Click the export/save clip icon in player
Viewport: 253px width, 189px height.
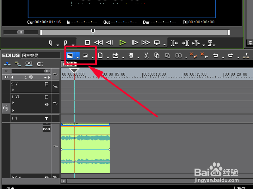pos(210,43)
